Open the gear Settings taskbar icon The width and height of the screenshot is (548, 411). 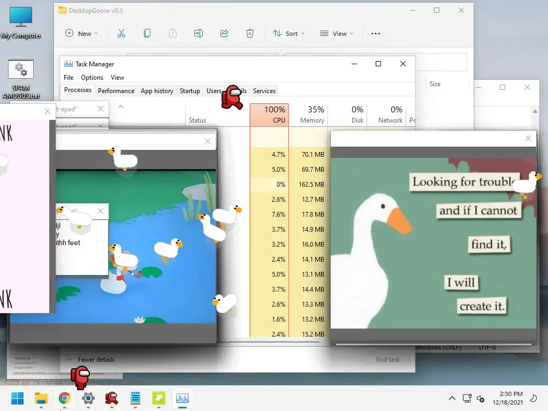point(88,398)
